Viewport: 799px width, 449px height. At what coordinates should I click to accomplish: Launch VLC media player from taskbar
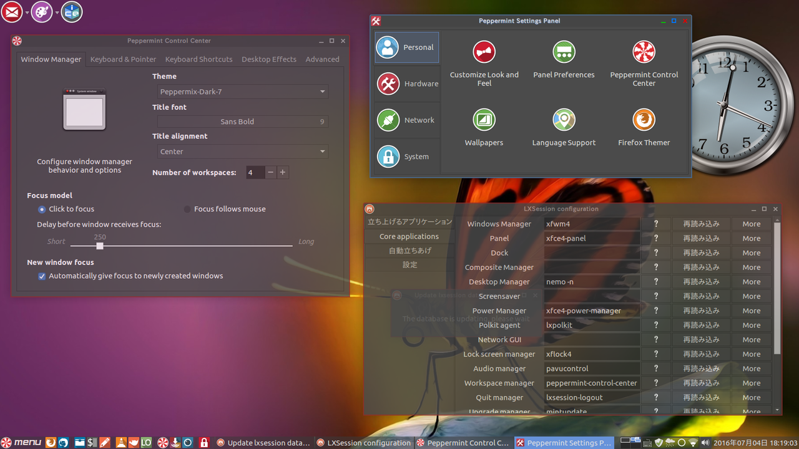[x=122, y=443]
